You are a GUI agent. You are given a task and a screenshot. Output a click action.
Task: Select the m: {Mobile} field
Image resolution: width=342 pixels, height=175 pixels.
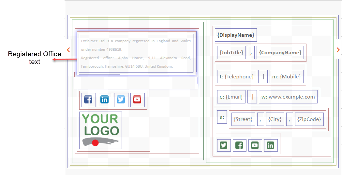click(x=286, y=77)
